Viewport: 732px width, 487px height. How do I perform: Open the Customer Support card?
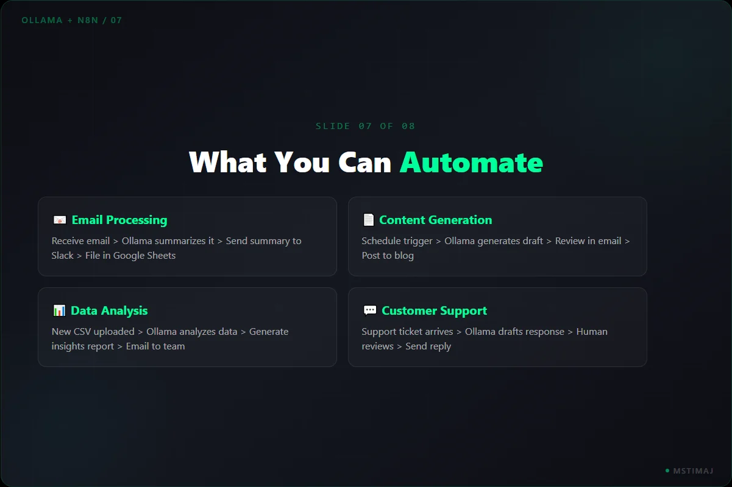pos(497,327)
